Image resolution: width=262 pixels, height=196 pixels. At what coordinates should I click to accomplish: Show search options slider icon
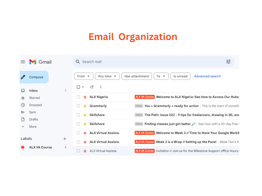point(228,62)
